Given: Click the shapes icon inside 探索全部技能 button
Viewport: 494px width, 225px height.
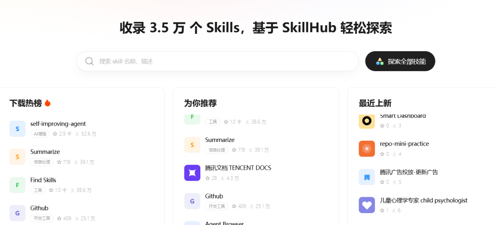Looking at the screenshot, I should pos(380,61).
